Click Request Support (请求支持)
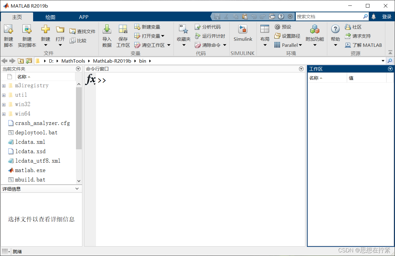The height and width of the screenshot is (256, 395). click(x=358, y=36)
